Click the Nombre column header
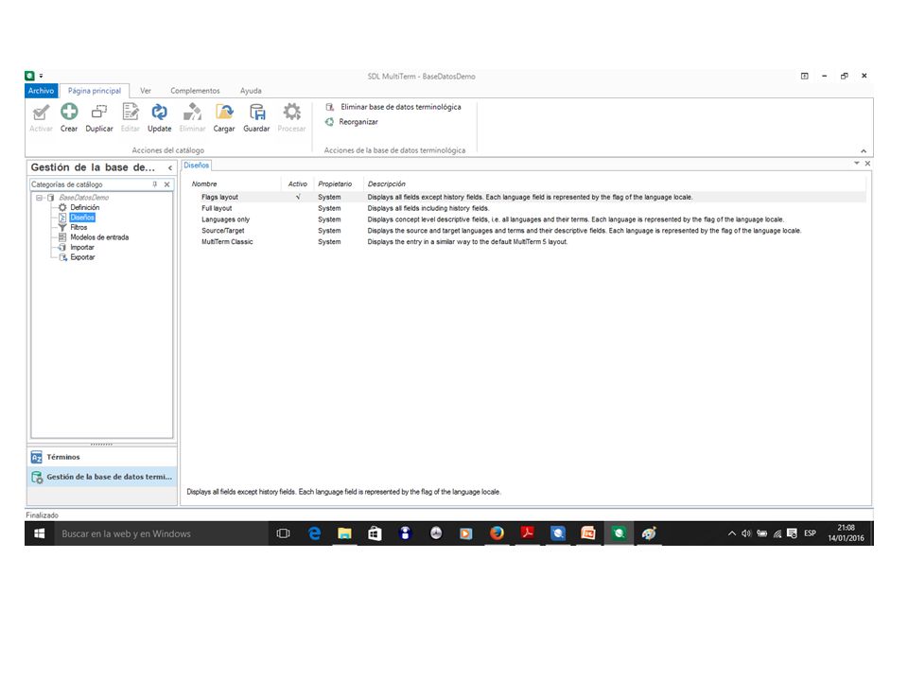Screen dimensions: 908x681 (x=204, y=184)
